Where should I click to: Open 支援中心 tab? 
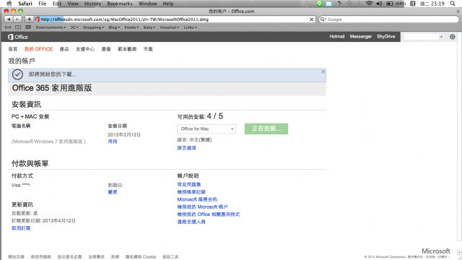[85, 49]
